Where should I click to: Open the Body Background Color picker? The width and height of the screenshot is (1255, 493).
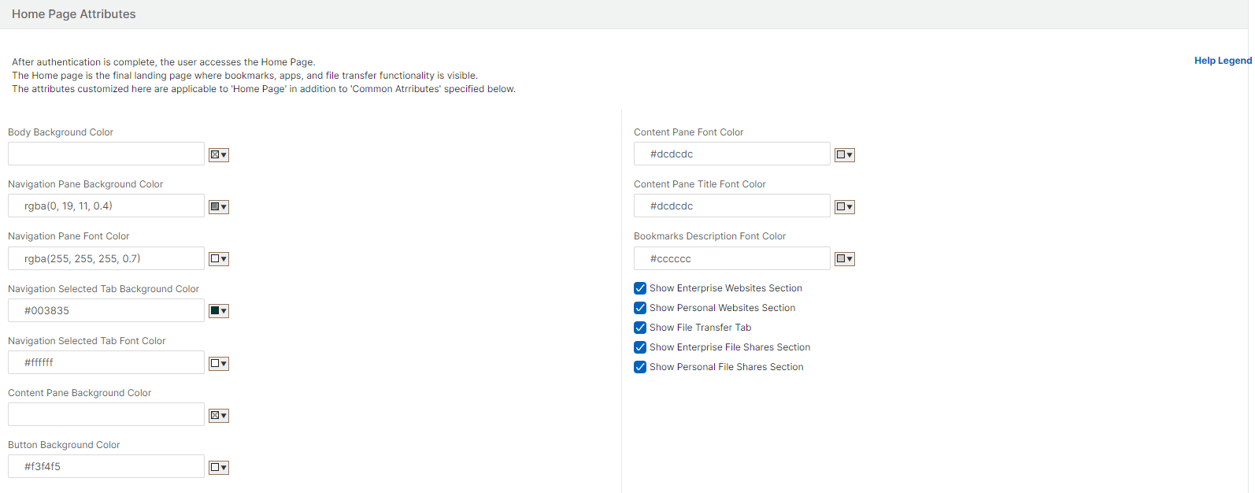point(218,155)
